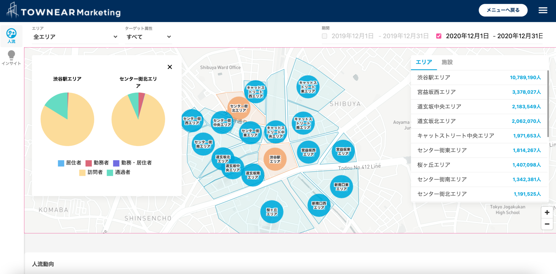The image size is (556, 274).
Task: Zoom in the map with plus
Action: 547,212
